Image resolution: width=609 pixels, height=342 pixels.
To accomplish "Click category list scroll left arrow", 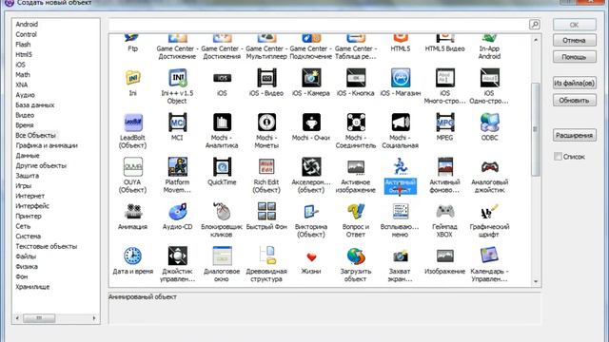I will pyautogui.click(x=17, y=318).
